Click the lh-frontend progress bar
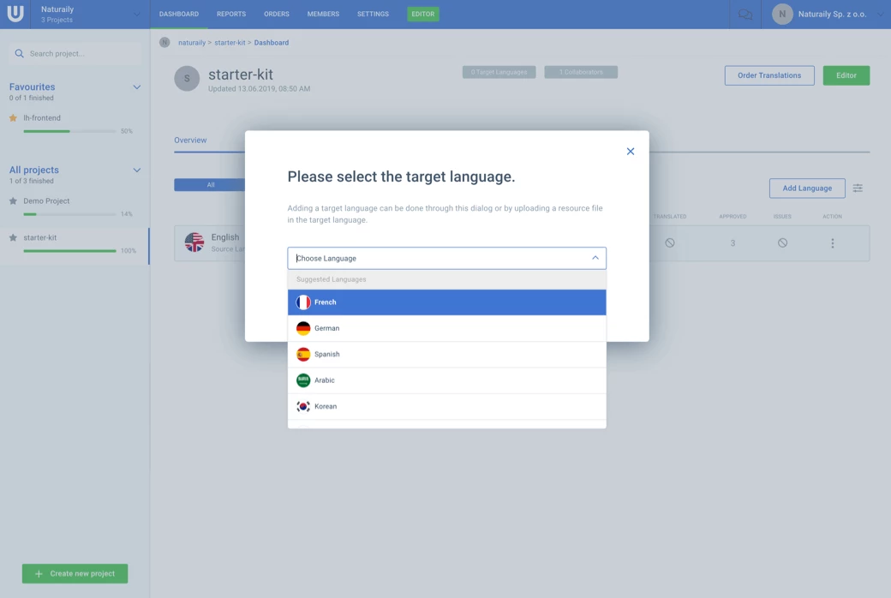Viewport: 891px width, 598px height. (69, 131)
